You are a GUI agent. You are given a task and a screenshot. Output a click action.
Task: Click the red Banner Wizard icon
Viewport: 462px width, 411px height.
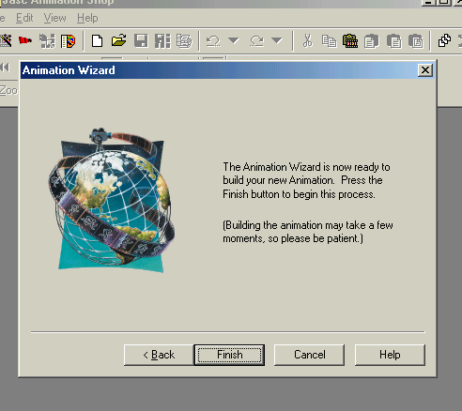point(25,40)
